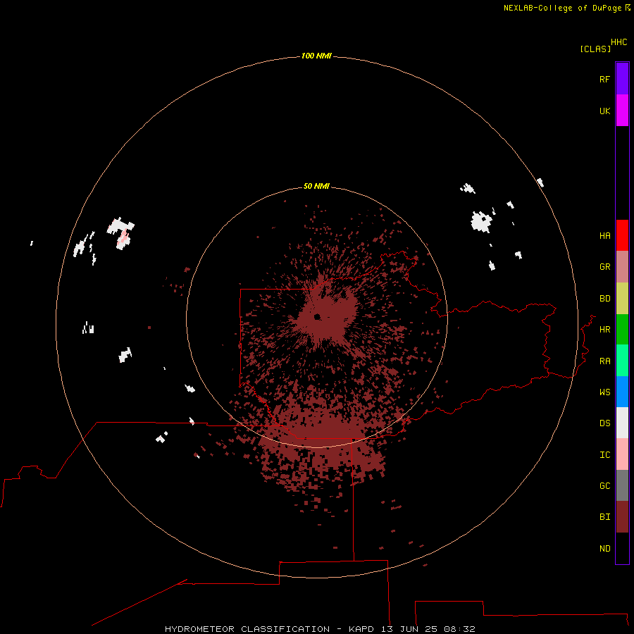This screenshot has width=634, height=634.
Task: Click the BD legend label
Action: (x=604, y=298)
